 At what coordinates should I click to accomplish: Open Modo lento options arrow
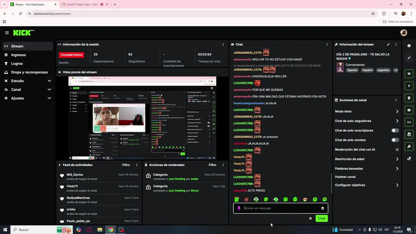point(397,111)
